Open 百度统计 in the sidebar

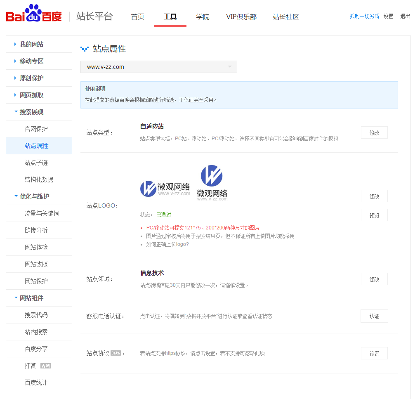tap(39, 382)
